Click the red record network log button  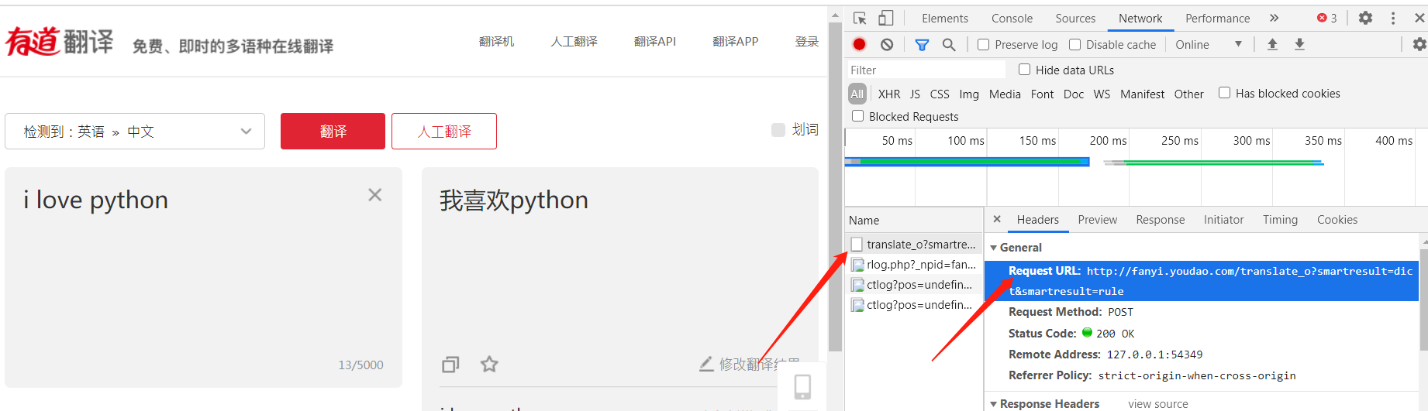pyautogui.click(x=859, y=45)
